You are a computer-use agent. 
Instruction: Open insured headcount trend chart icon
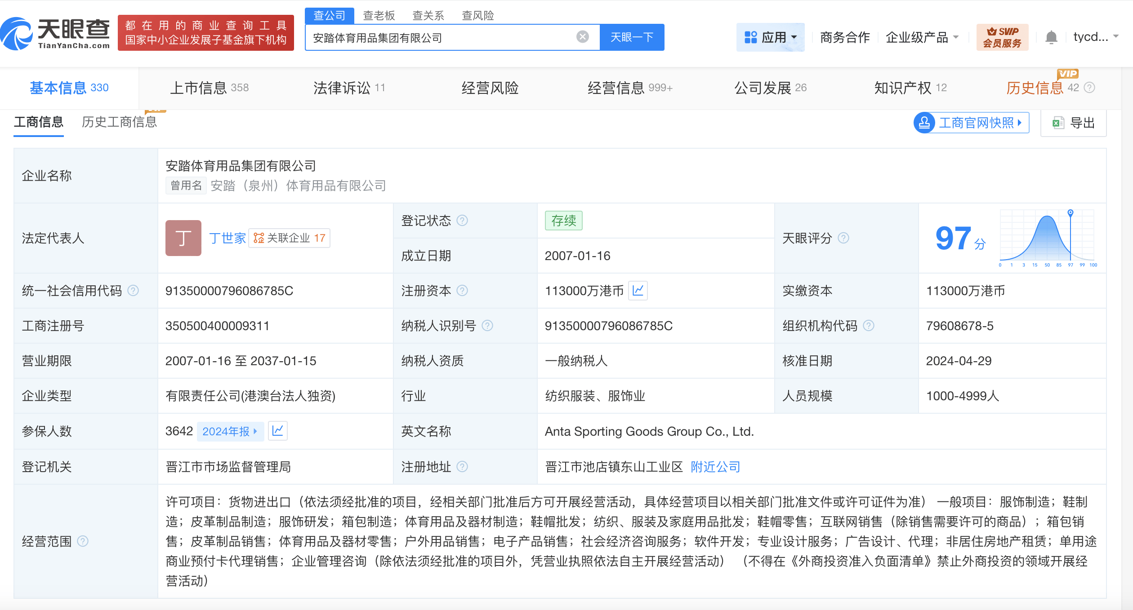(x=277, y=431)
